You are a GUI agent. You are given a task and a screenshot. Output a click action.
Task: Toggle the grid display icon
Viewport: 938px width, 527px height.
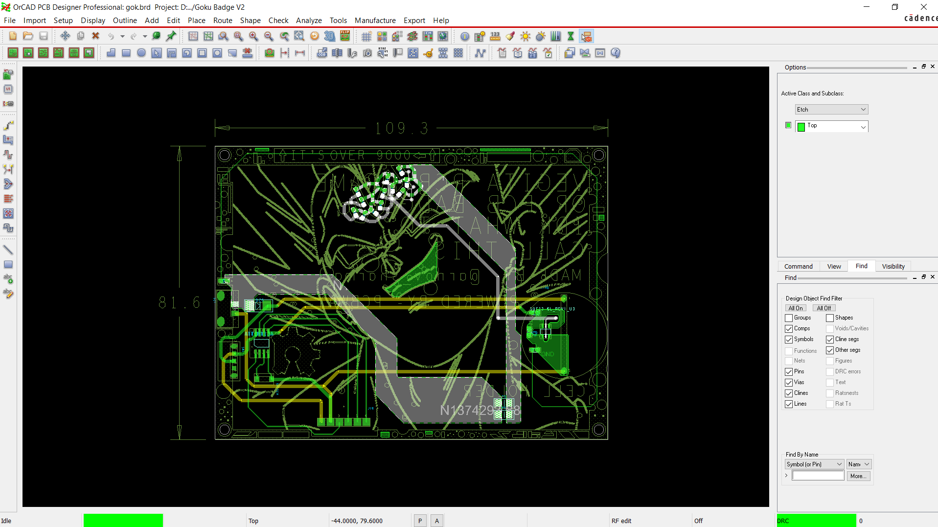pyautogui.click(x=366, y=36)
